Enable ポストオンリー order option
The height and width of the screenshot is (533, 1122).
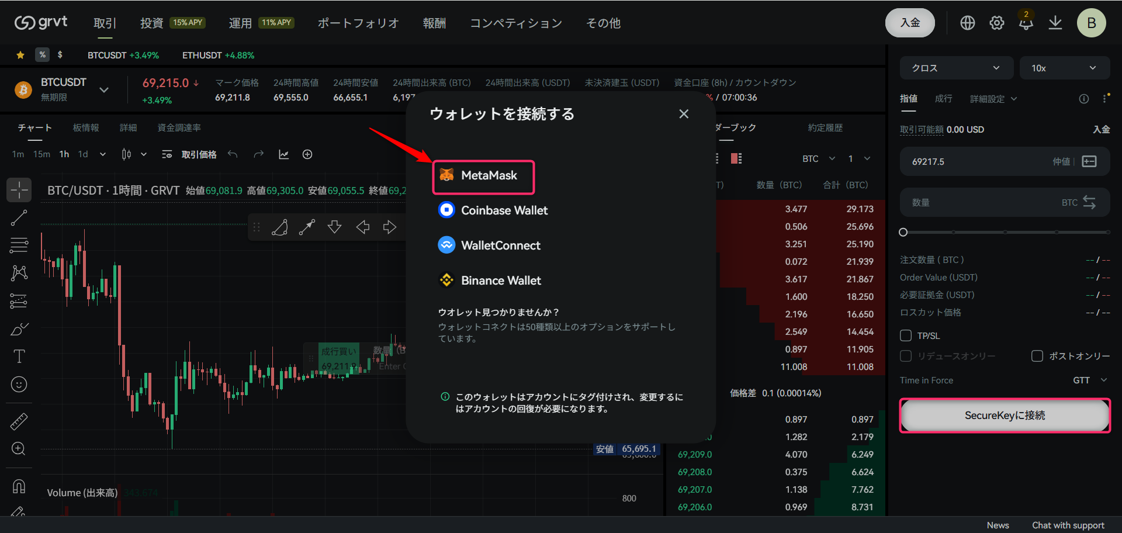1038,356
